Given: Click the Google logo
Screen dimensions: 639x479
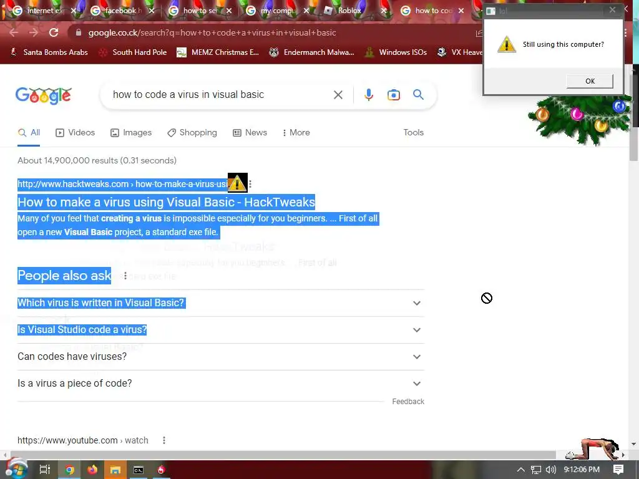Looking at the screenshot, I should (x=44, y=95).
